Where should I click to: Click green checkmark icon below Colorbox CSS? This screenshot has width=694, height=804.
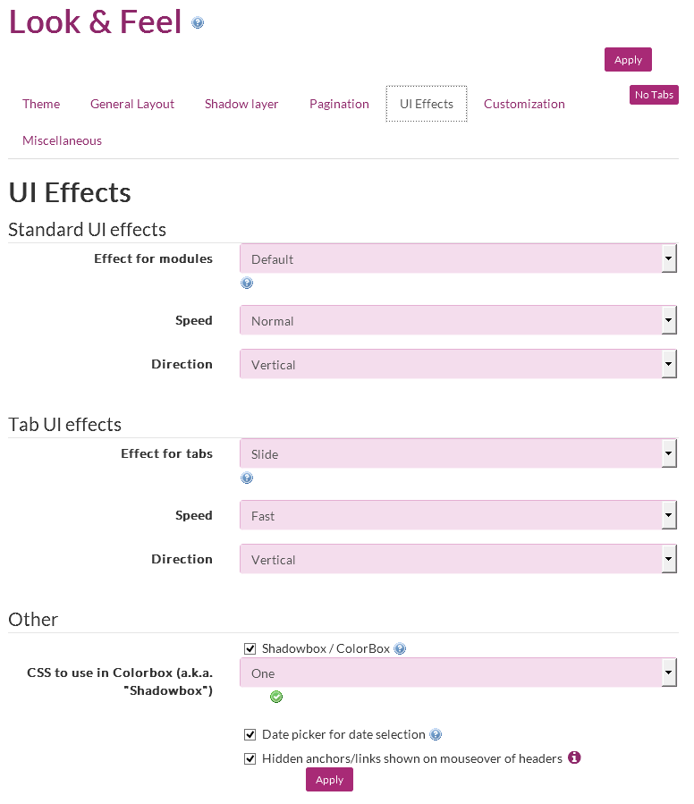[x=276, y=697]
